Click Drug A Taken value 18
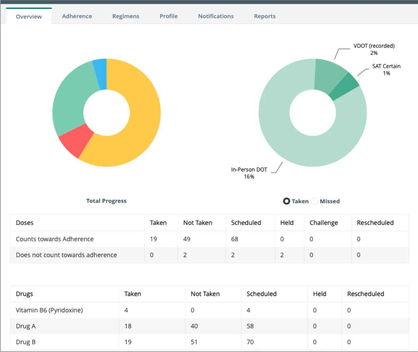 point(128,326)
